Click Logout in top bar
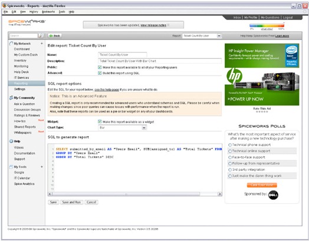The width and height of the screenshot is (309, 241). pyautogui.click(x=288, y=18)
